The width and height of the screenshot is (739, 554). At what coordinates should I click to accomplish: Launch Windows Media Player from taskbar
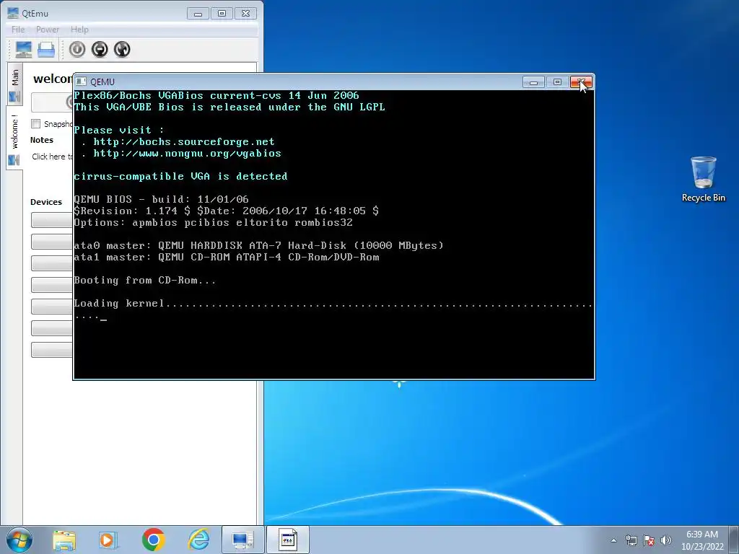pyautogui.click(x=108, y=540)
